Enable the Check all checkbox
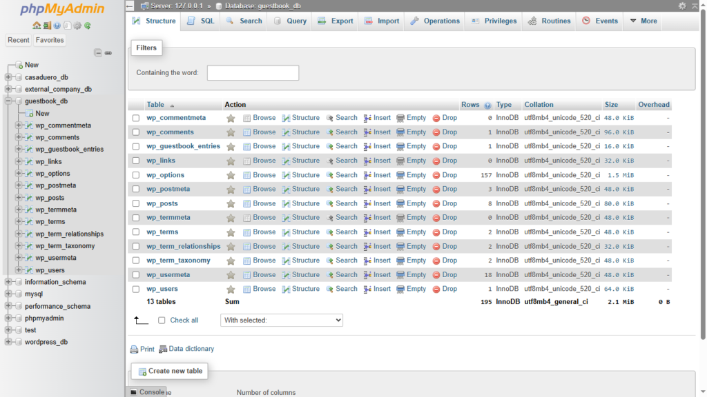Image resolution: width=707 pixels, height=397 pixels. coord(162,320)
